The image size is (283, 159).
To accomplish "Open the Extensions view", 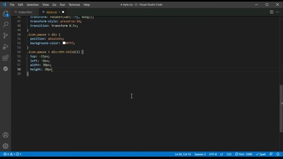I will tap(6, 58).
